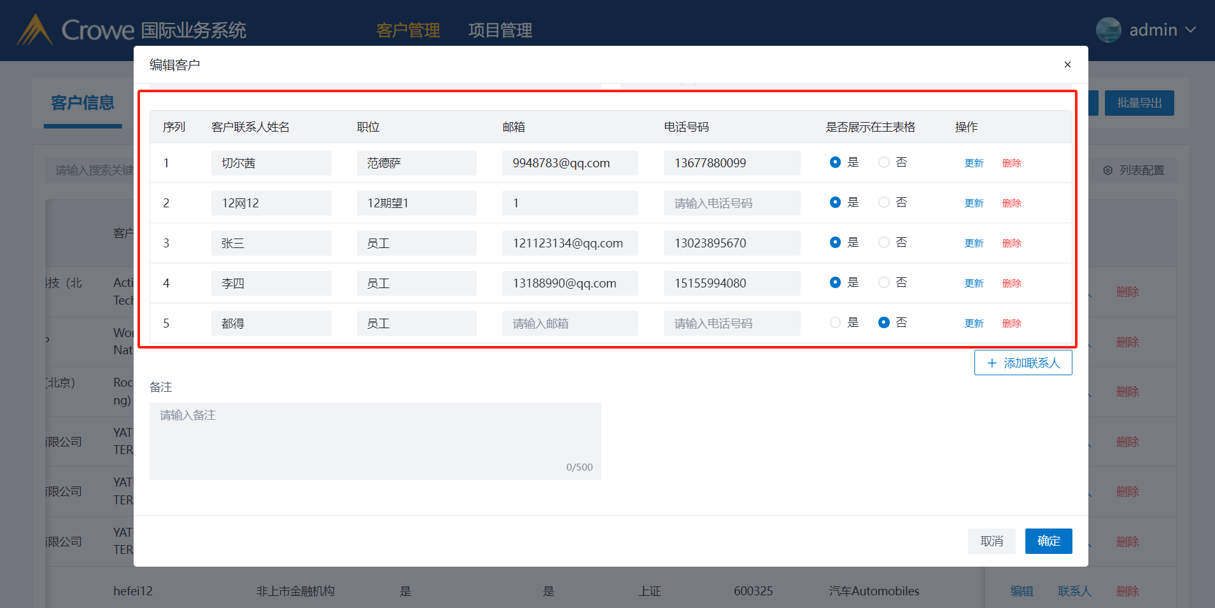Select 否 for contact 张三

pyautogui.click(x=884, y=243)
